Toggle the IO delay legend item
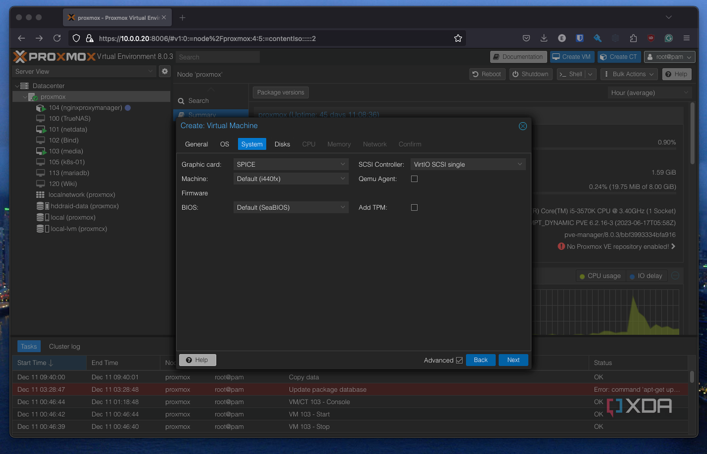 pyautogui.click(x=645, y=276)
